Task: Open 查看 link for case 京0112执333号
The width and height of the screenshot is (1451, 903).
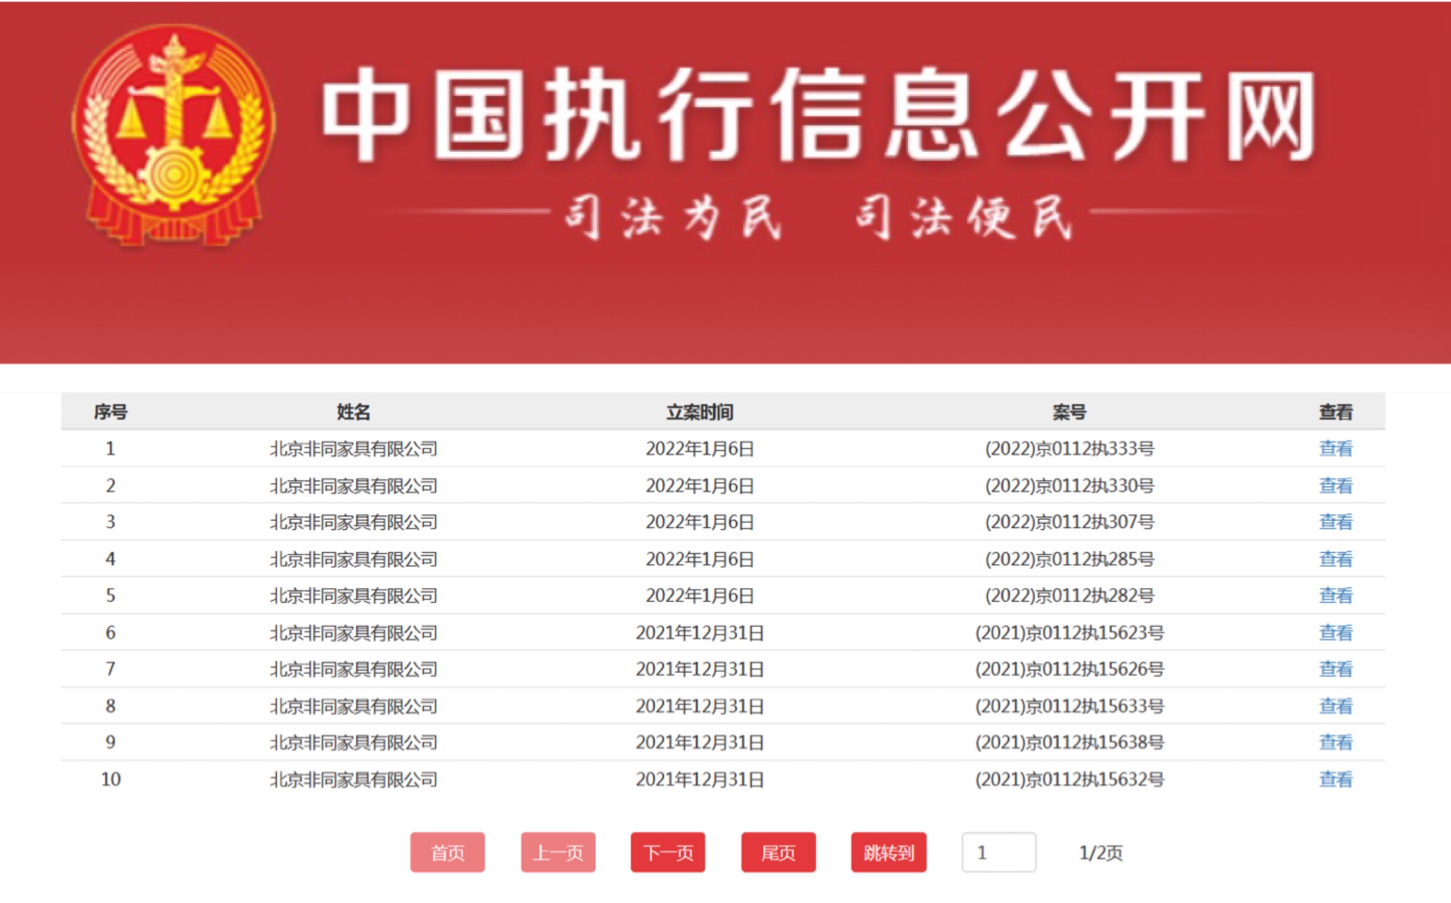Action: click(1336, 449)
